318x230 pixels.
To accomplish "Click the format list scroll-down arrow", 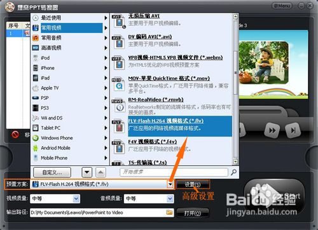I will pos(235,162).
